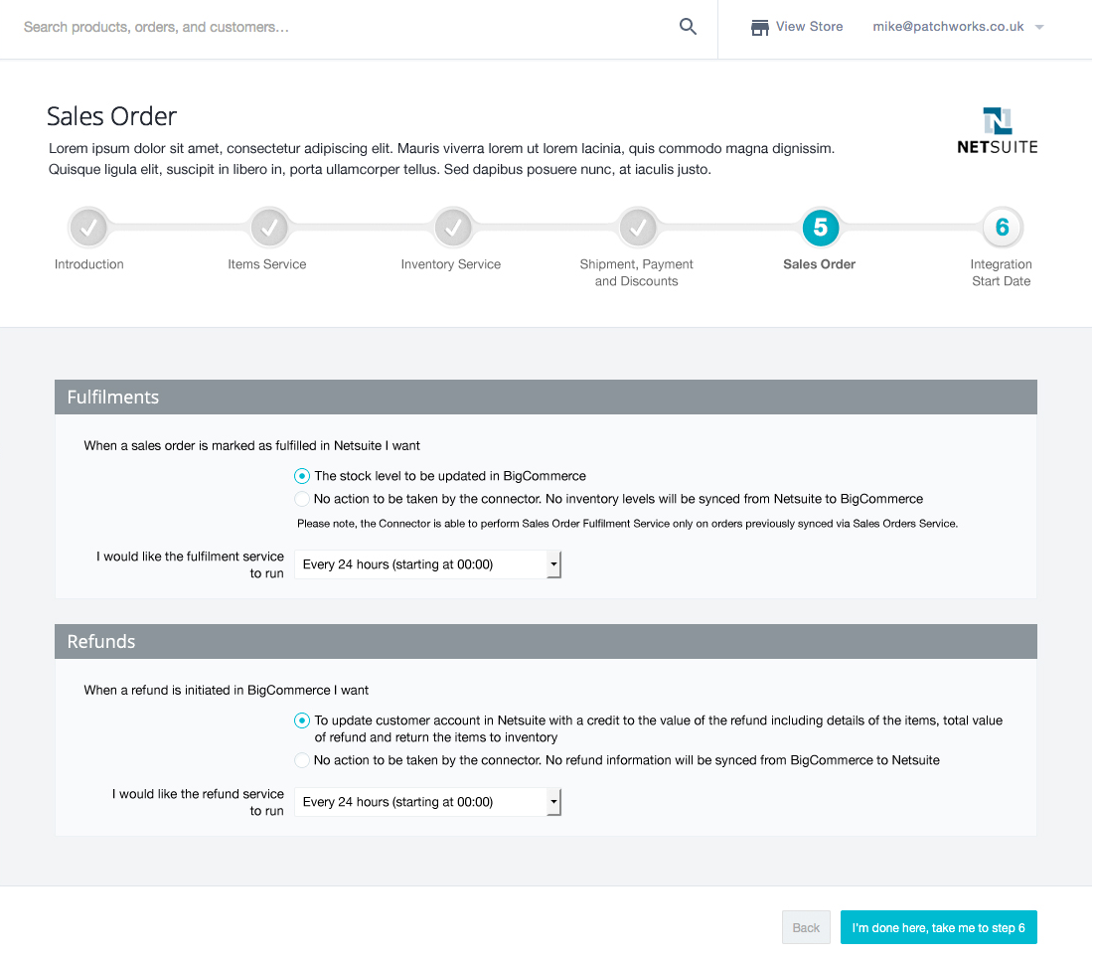This screenshot has width=1093, height=958.
Task: Open the Inventory Service step label
Action: [451, 264]
